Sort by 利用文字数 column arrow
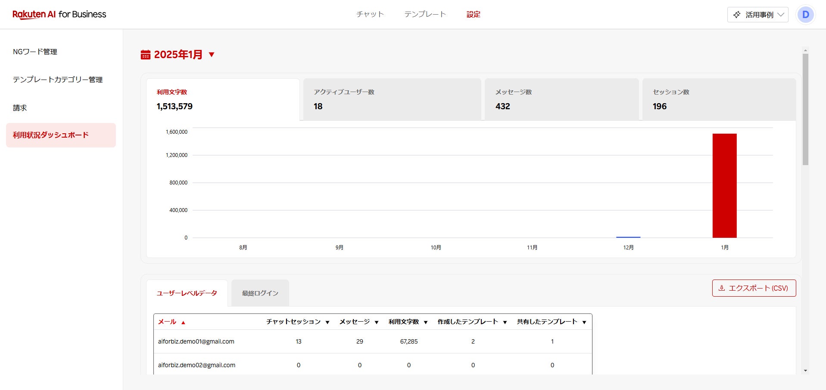Image resolution: width=826 pixels, height=390 pixels. click(x=426, y=322)
